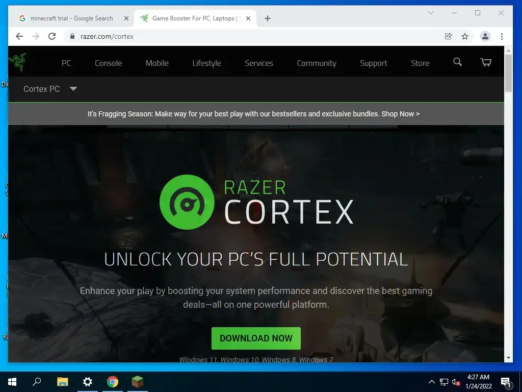Close the minecraft trial Google Search tab
522x392 pixels.
pyautogui.click(x=126, y=18)
